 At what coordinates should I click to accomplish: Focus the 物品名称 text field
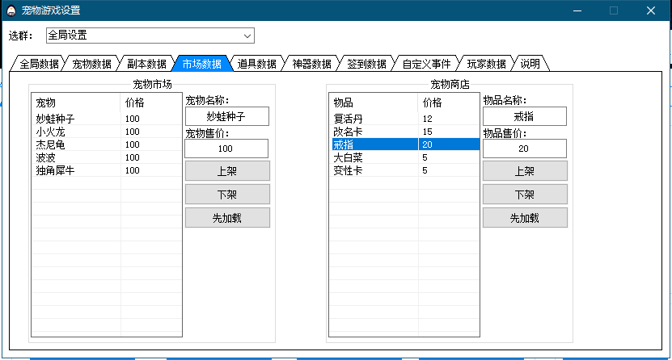(524, 116)
